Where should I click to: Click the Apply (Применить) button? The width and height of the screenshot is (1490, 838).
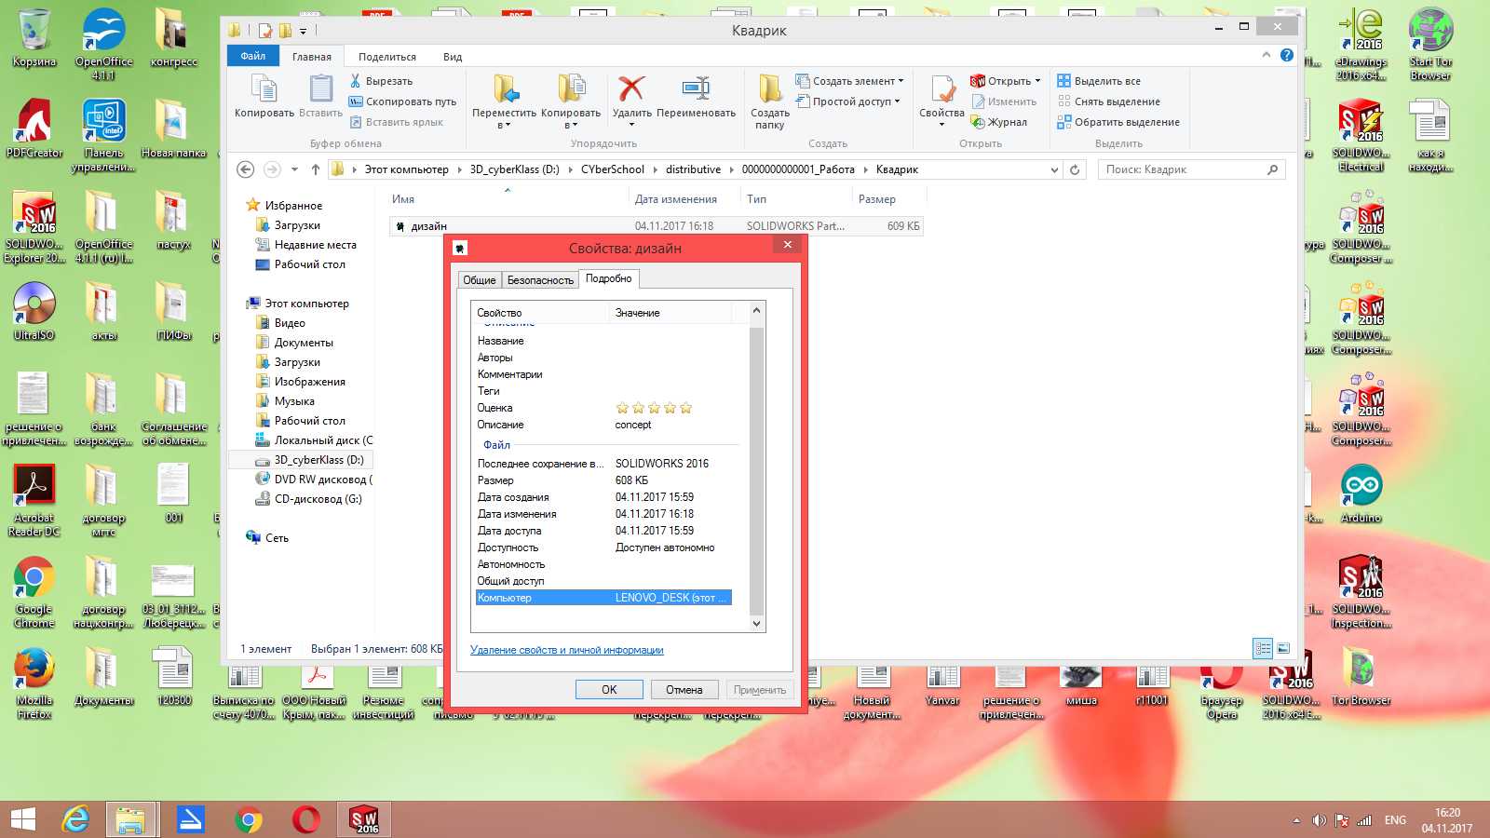coord(759,690)
